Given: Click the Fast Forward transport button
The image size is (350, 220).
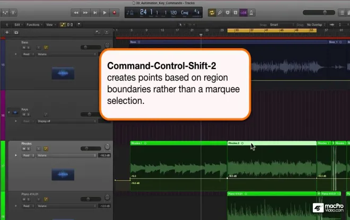Looking at the screenshot, I should point(85,13).
